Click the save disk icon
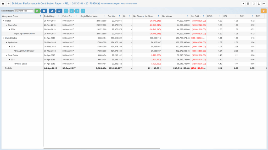268x150 pixels. [52, 11]
